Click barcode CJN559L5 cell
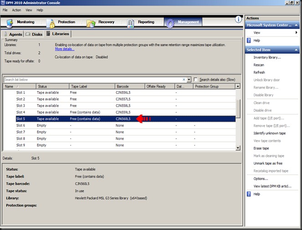Viewport: 302px width, 230px height. point(123,112)
